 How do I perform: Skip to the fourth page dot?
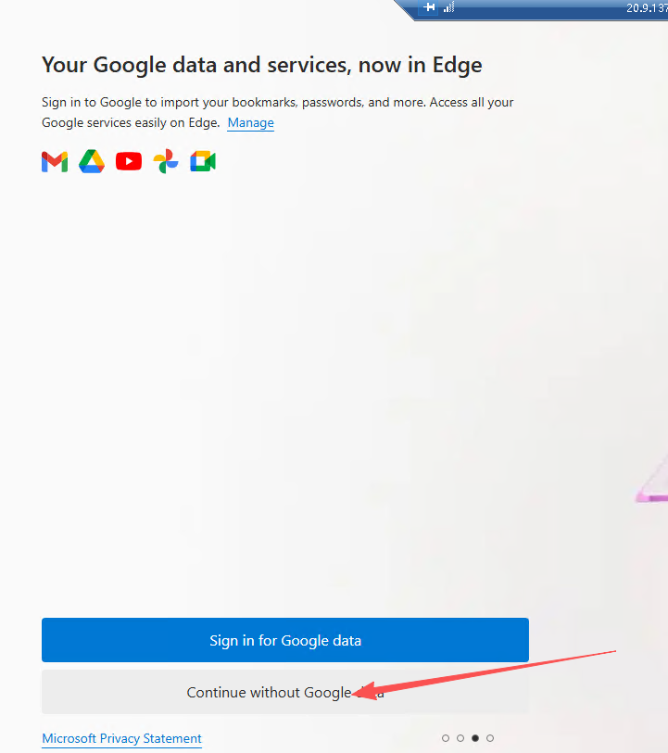(490, 738)
